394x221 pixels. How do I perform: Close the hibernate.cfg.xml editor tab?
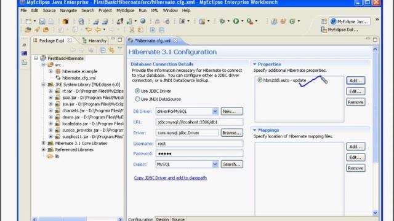[x=175, y=41]
